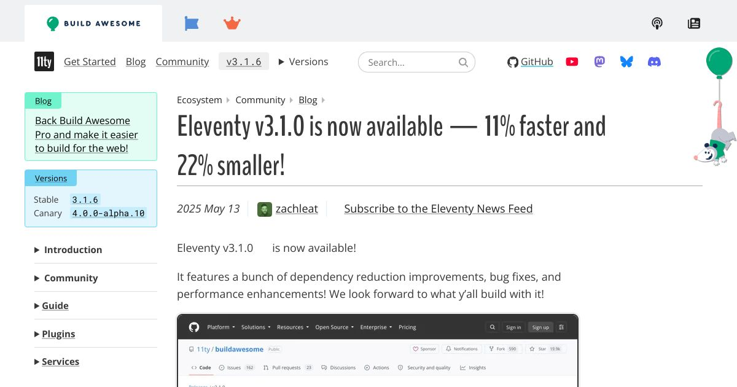Select Insights tab in GitHub screenshot

pos(472,367)
